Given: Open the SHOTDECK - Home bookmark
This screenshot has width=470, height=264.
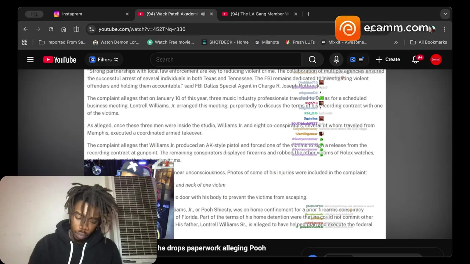Looking at the screenshot, I should pos(225,42).
